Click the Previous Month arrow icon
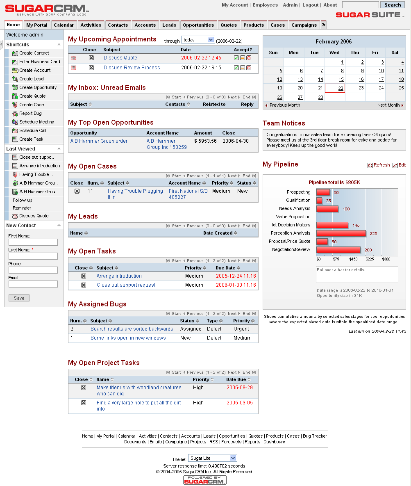This screenshot has width=411, height=486. click(266, 105)
